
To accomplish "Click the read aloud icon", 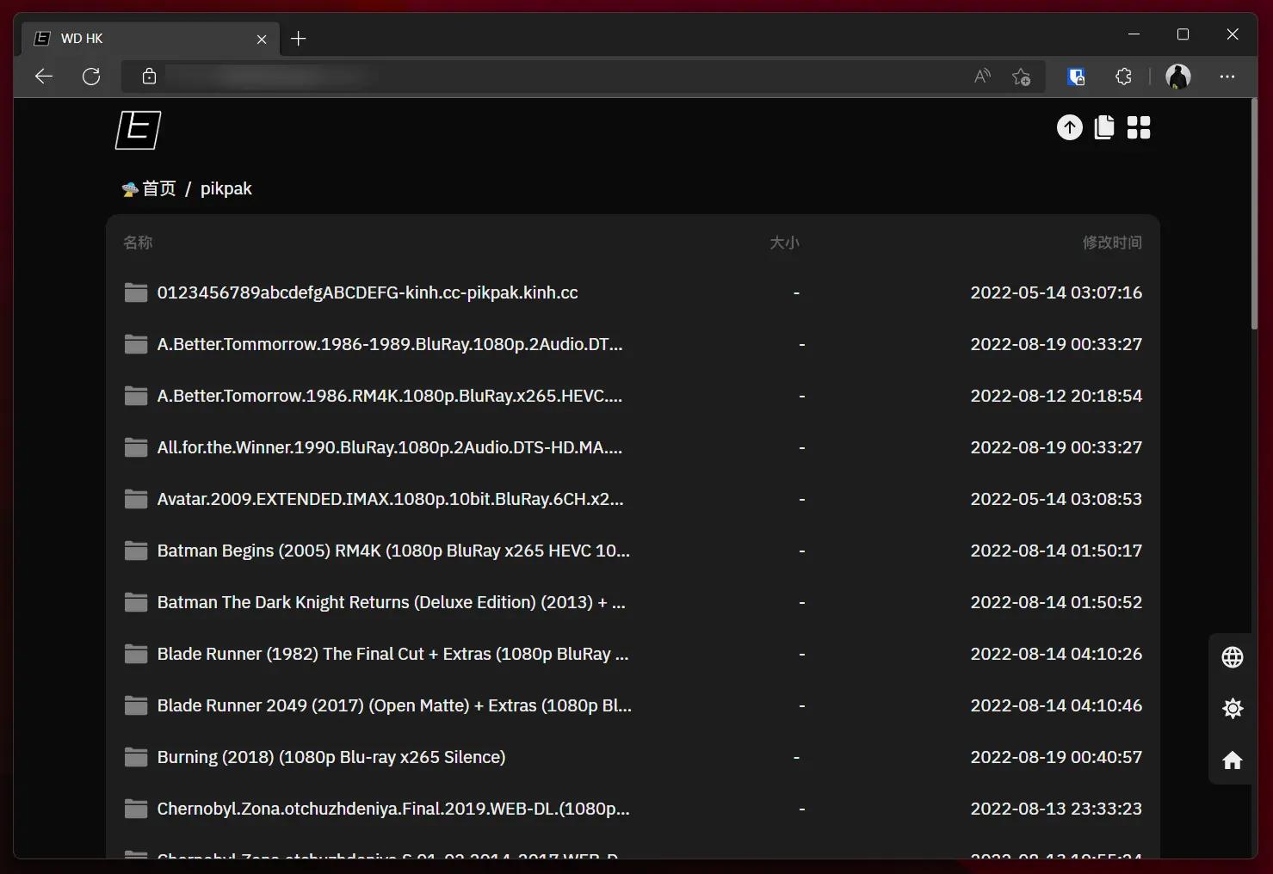I will tap(982, 77).
